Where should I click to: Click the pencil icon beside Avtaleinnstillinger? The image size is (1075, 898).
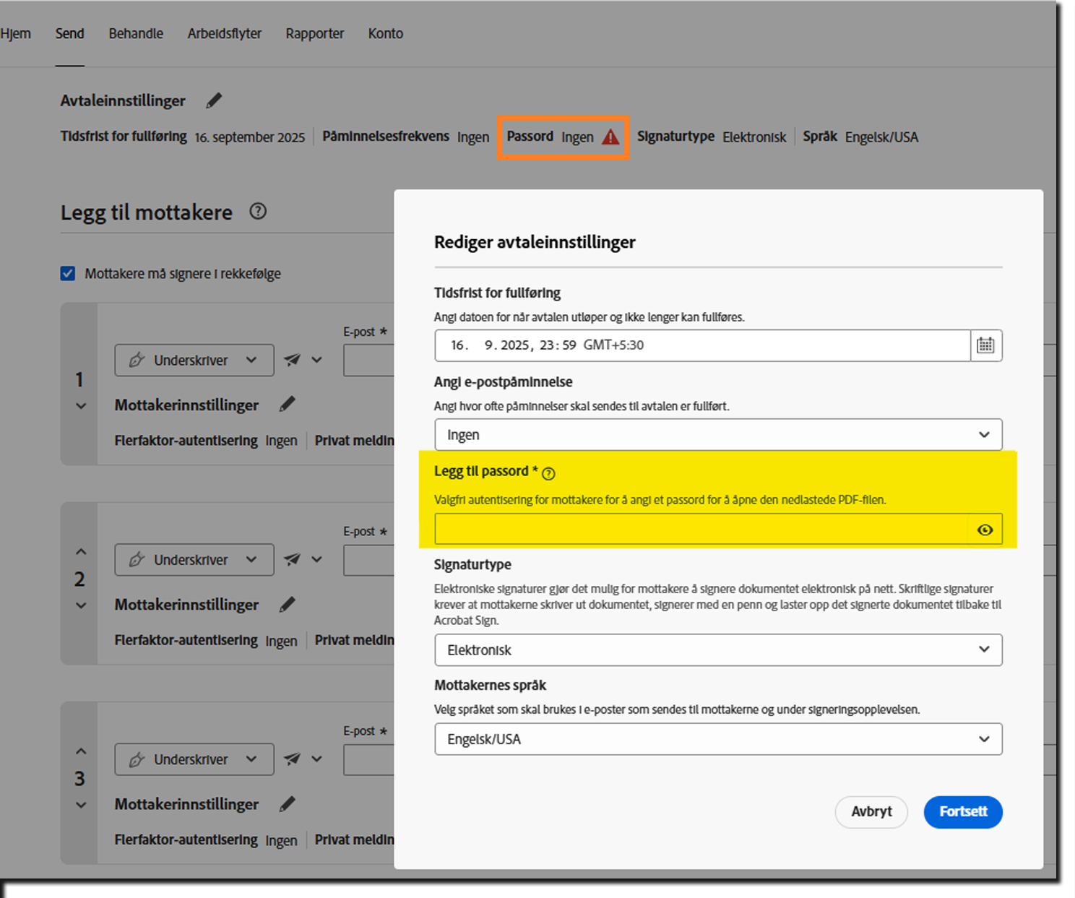point(214,100)
